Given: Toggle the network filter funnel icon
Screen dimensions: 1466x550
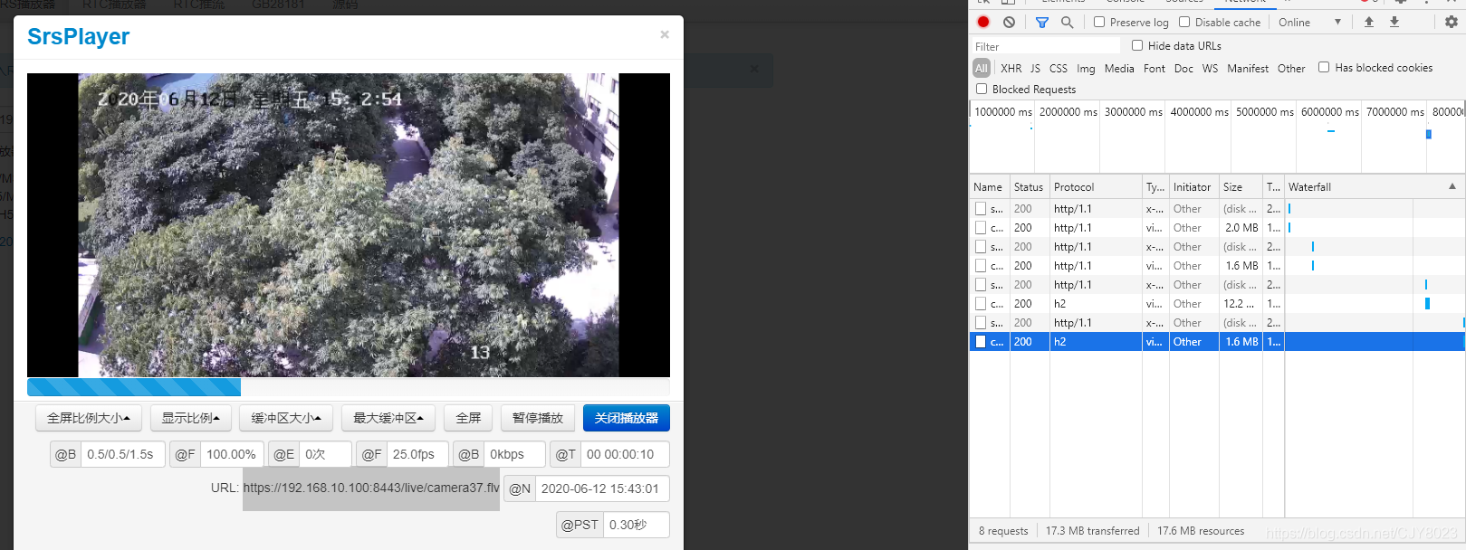Looking at the screenshot, I should click(1042, 22).
